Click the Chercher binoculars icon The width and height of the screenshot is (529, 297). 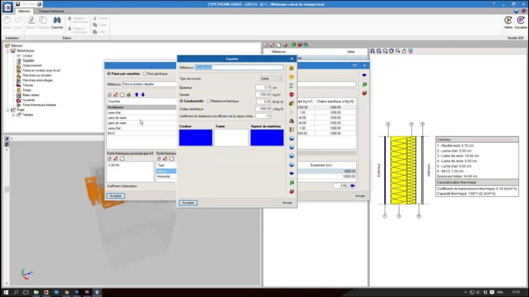[x=57, y=22]
